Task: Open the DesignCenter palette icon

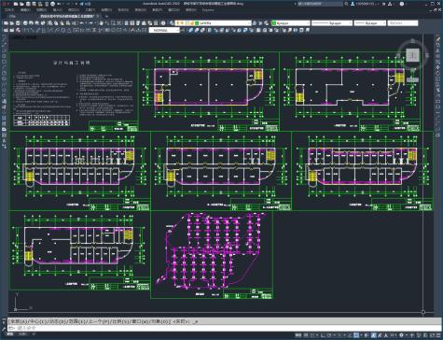Action: point(132,23)
